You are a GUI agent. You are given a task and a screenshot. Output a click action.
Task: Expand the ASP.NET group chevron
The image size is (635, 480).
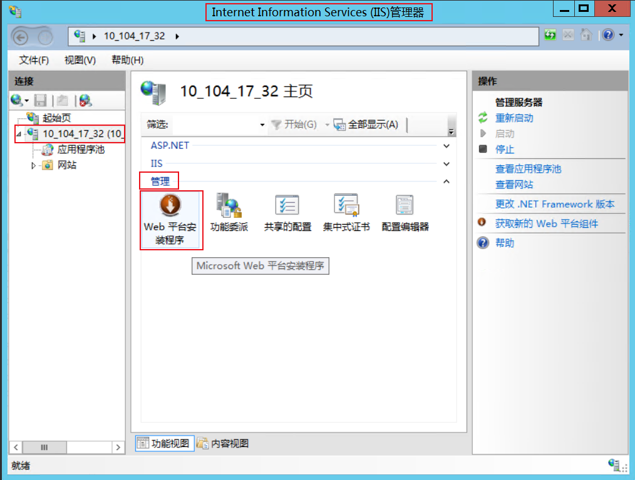tap(447, 146)
